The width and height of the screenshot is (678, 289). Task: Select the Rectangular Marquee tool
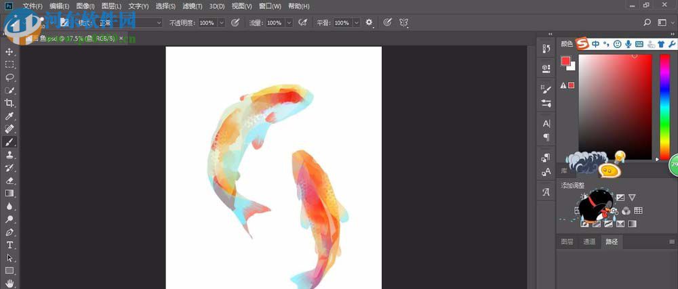9,64
